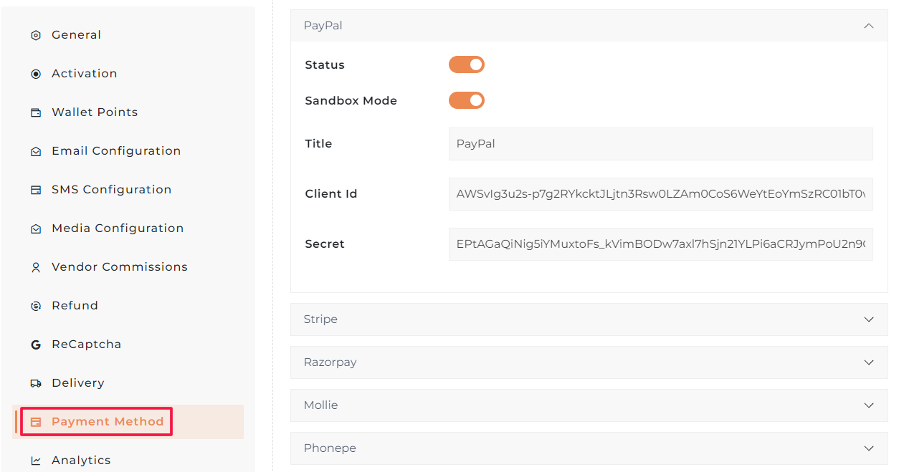Expand the Phonepe section
Screen dimensions: 899x472
tap(869, 448)
